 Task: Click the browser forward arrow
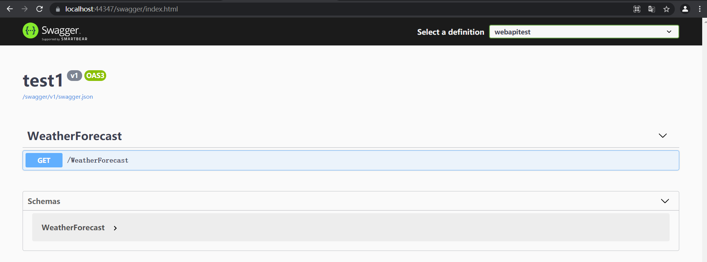coord(25,9)
